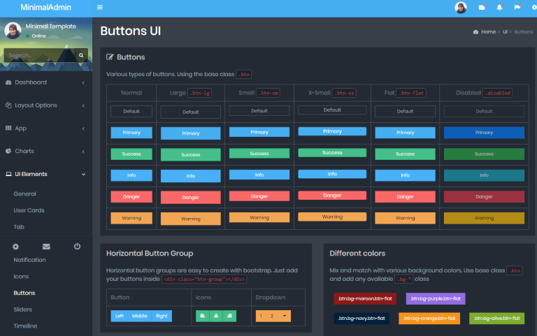Click the Home breadcrumb link
Screen dimensions: 537x336
[488, 32]
